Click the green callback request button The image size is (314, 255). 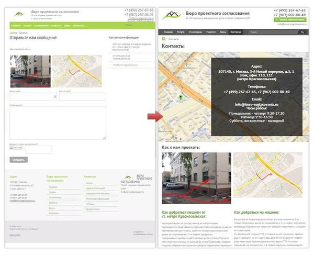[x=290, y=19]
